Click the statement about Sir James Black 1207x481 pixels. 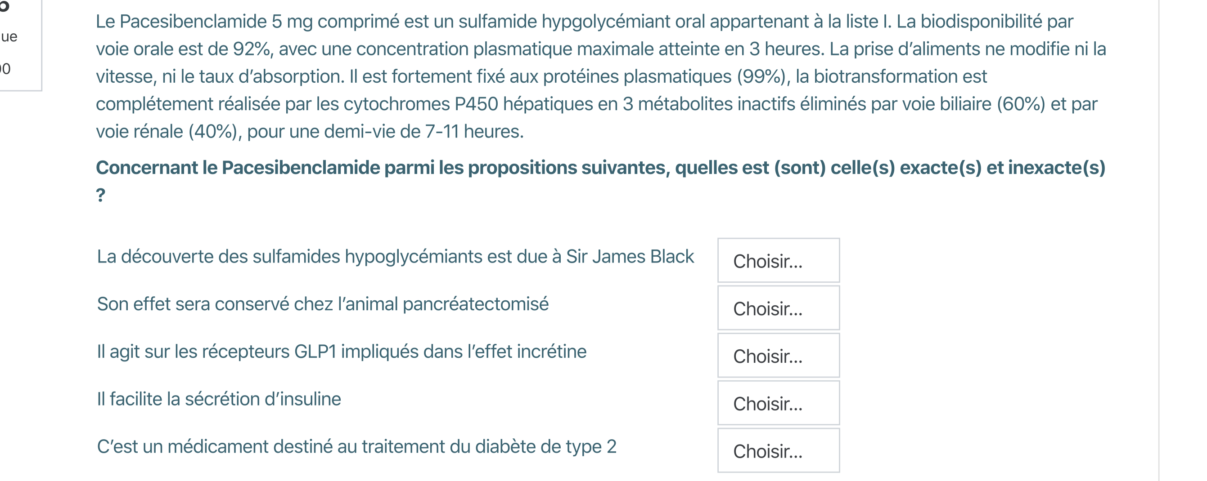click(395, 256)
